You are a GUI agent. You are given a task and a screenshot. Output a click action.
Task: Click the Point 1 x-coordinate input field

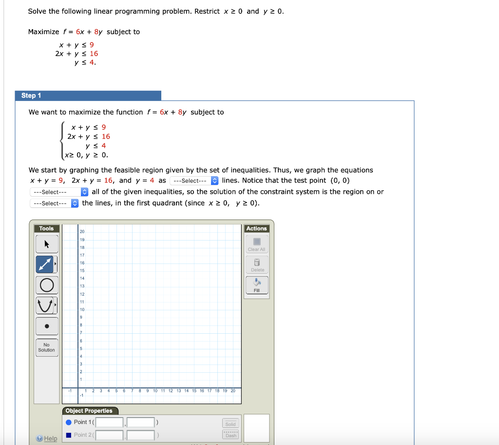109,422
